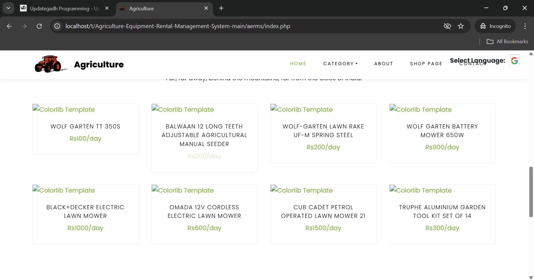Click the Lawn Rake Rs200/day price
This screenshot has height=280, width=534.
323,147
